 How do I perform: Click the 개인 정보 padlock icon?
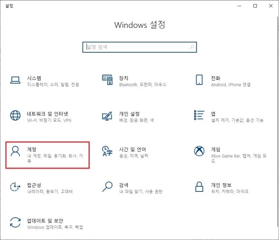point(199,187)
